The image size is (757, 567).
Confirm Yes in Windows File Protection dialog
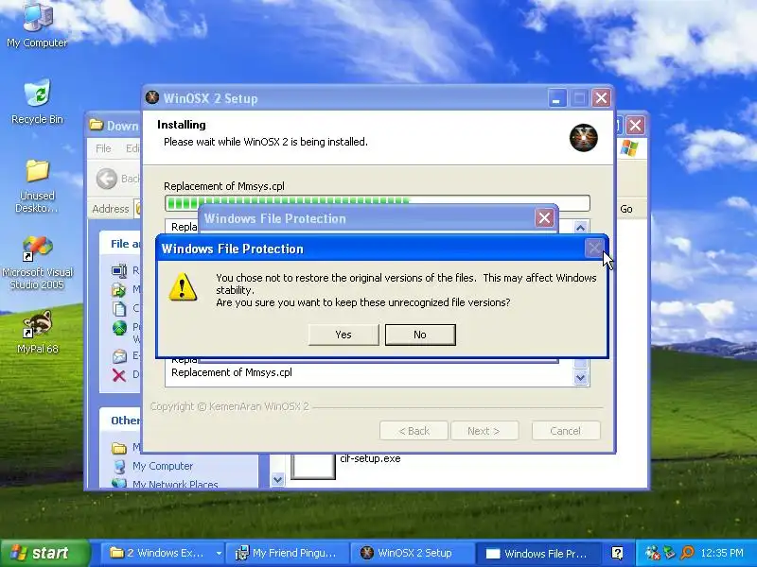click(x=343, y=335)
